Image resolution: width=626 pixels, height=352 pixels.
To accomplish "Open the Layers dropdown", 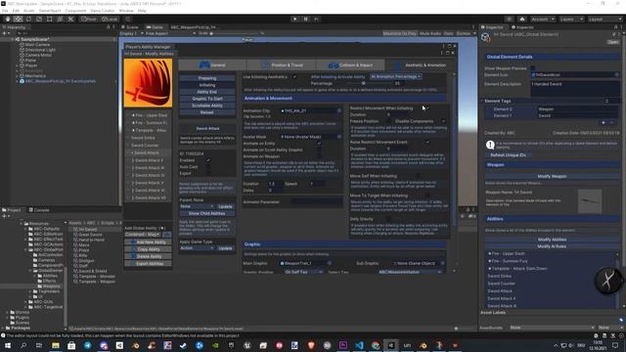I will (571, 20).
